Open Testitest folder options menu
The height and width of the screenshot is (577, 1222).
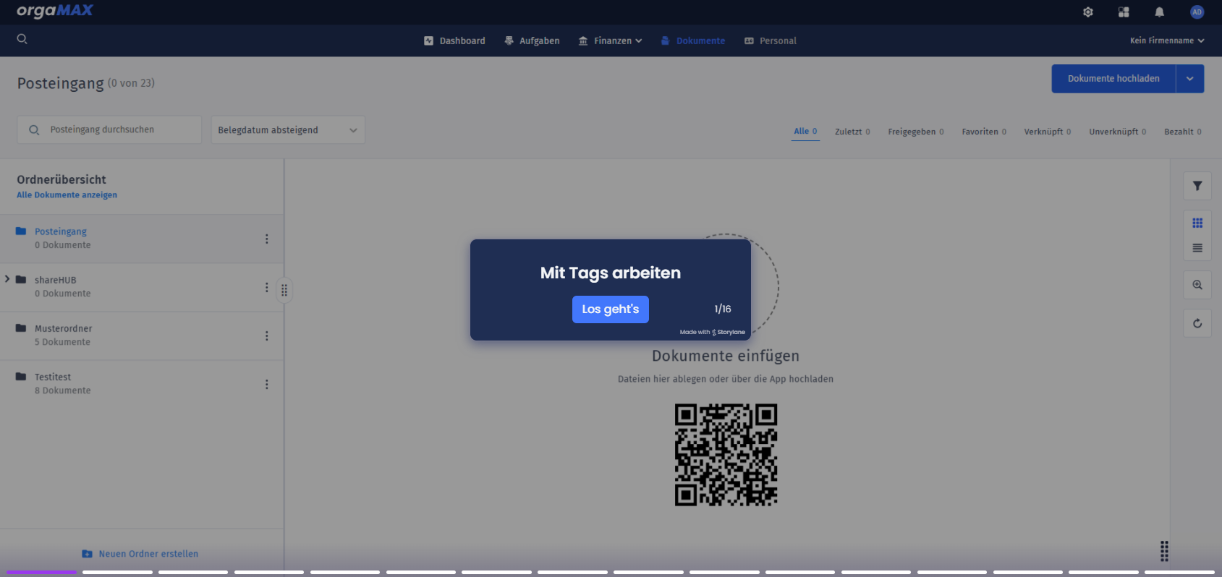point(266,384)
